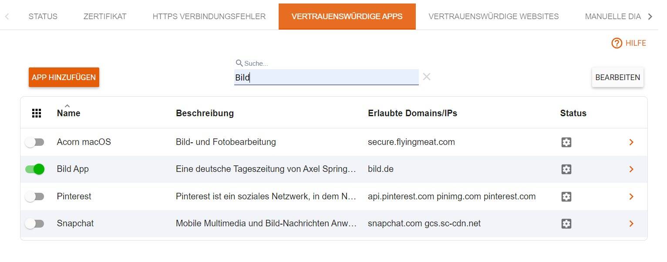Click the help question mark icon
Viewport: 667px width, 262px height.
(616, 43)
